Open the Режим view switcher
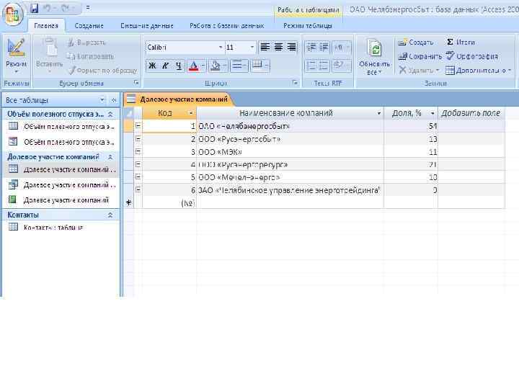This screenshot has width=519, height=389. point(16,55)
